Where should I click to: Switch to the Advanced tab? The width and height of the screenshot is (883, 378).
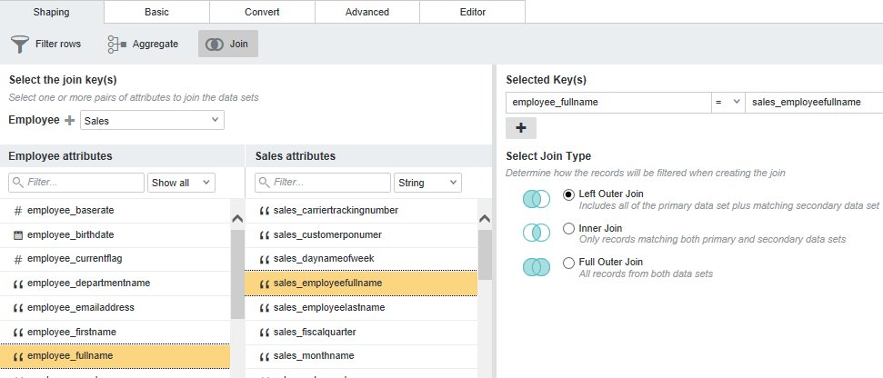(x=367, y=12)
